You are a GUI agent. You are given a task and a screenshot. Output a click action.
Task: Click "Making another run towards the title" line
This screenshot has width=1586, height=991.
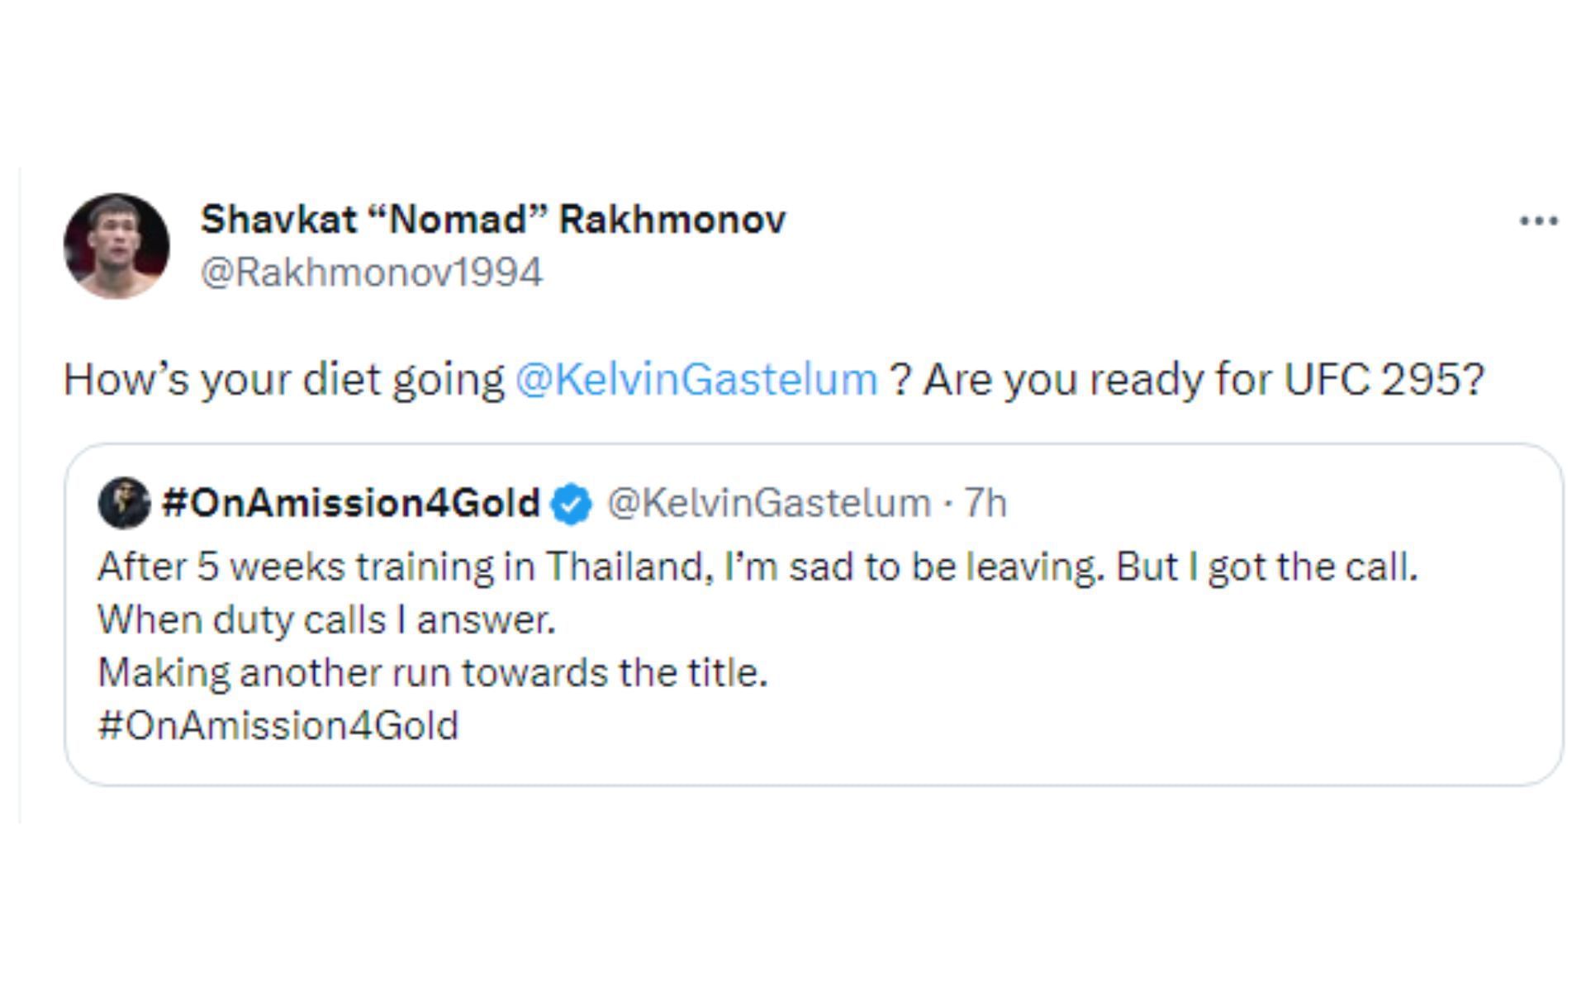pyautogui.click(x=433, y=673)
